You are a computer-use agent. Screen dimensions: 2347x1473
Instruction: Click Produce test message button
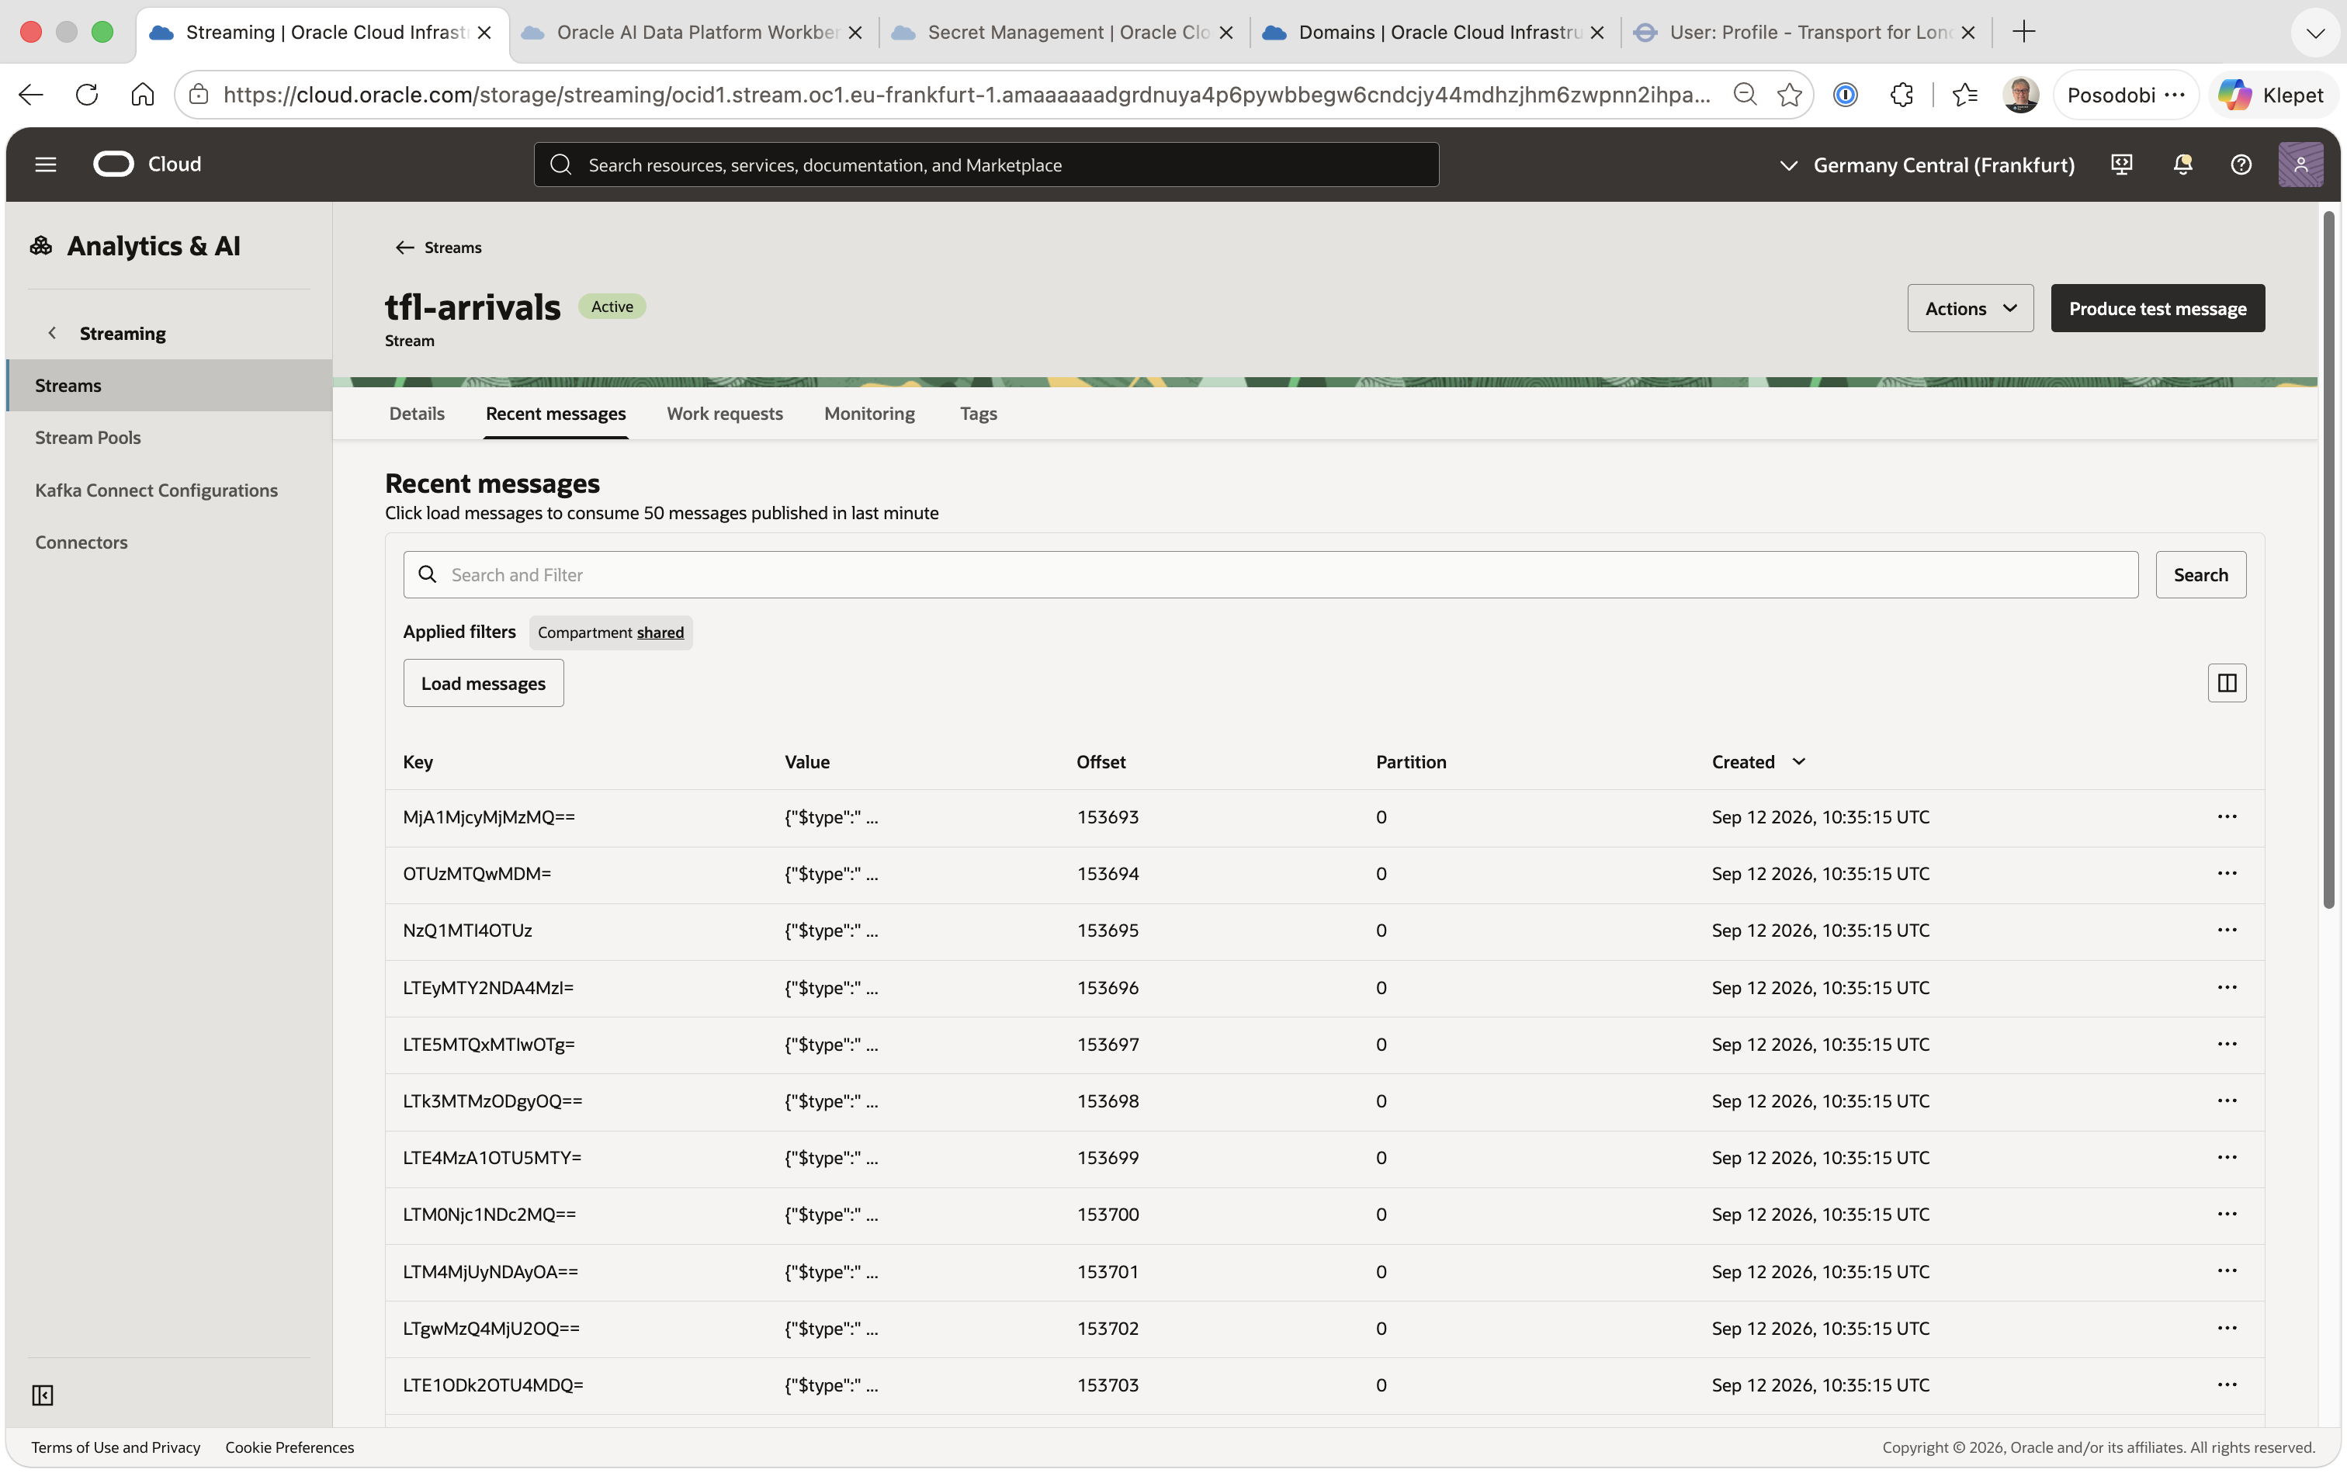click(2157, 308)
